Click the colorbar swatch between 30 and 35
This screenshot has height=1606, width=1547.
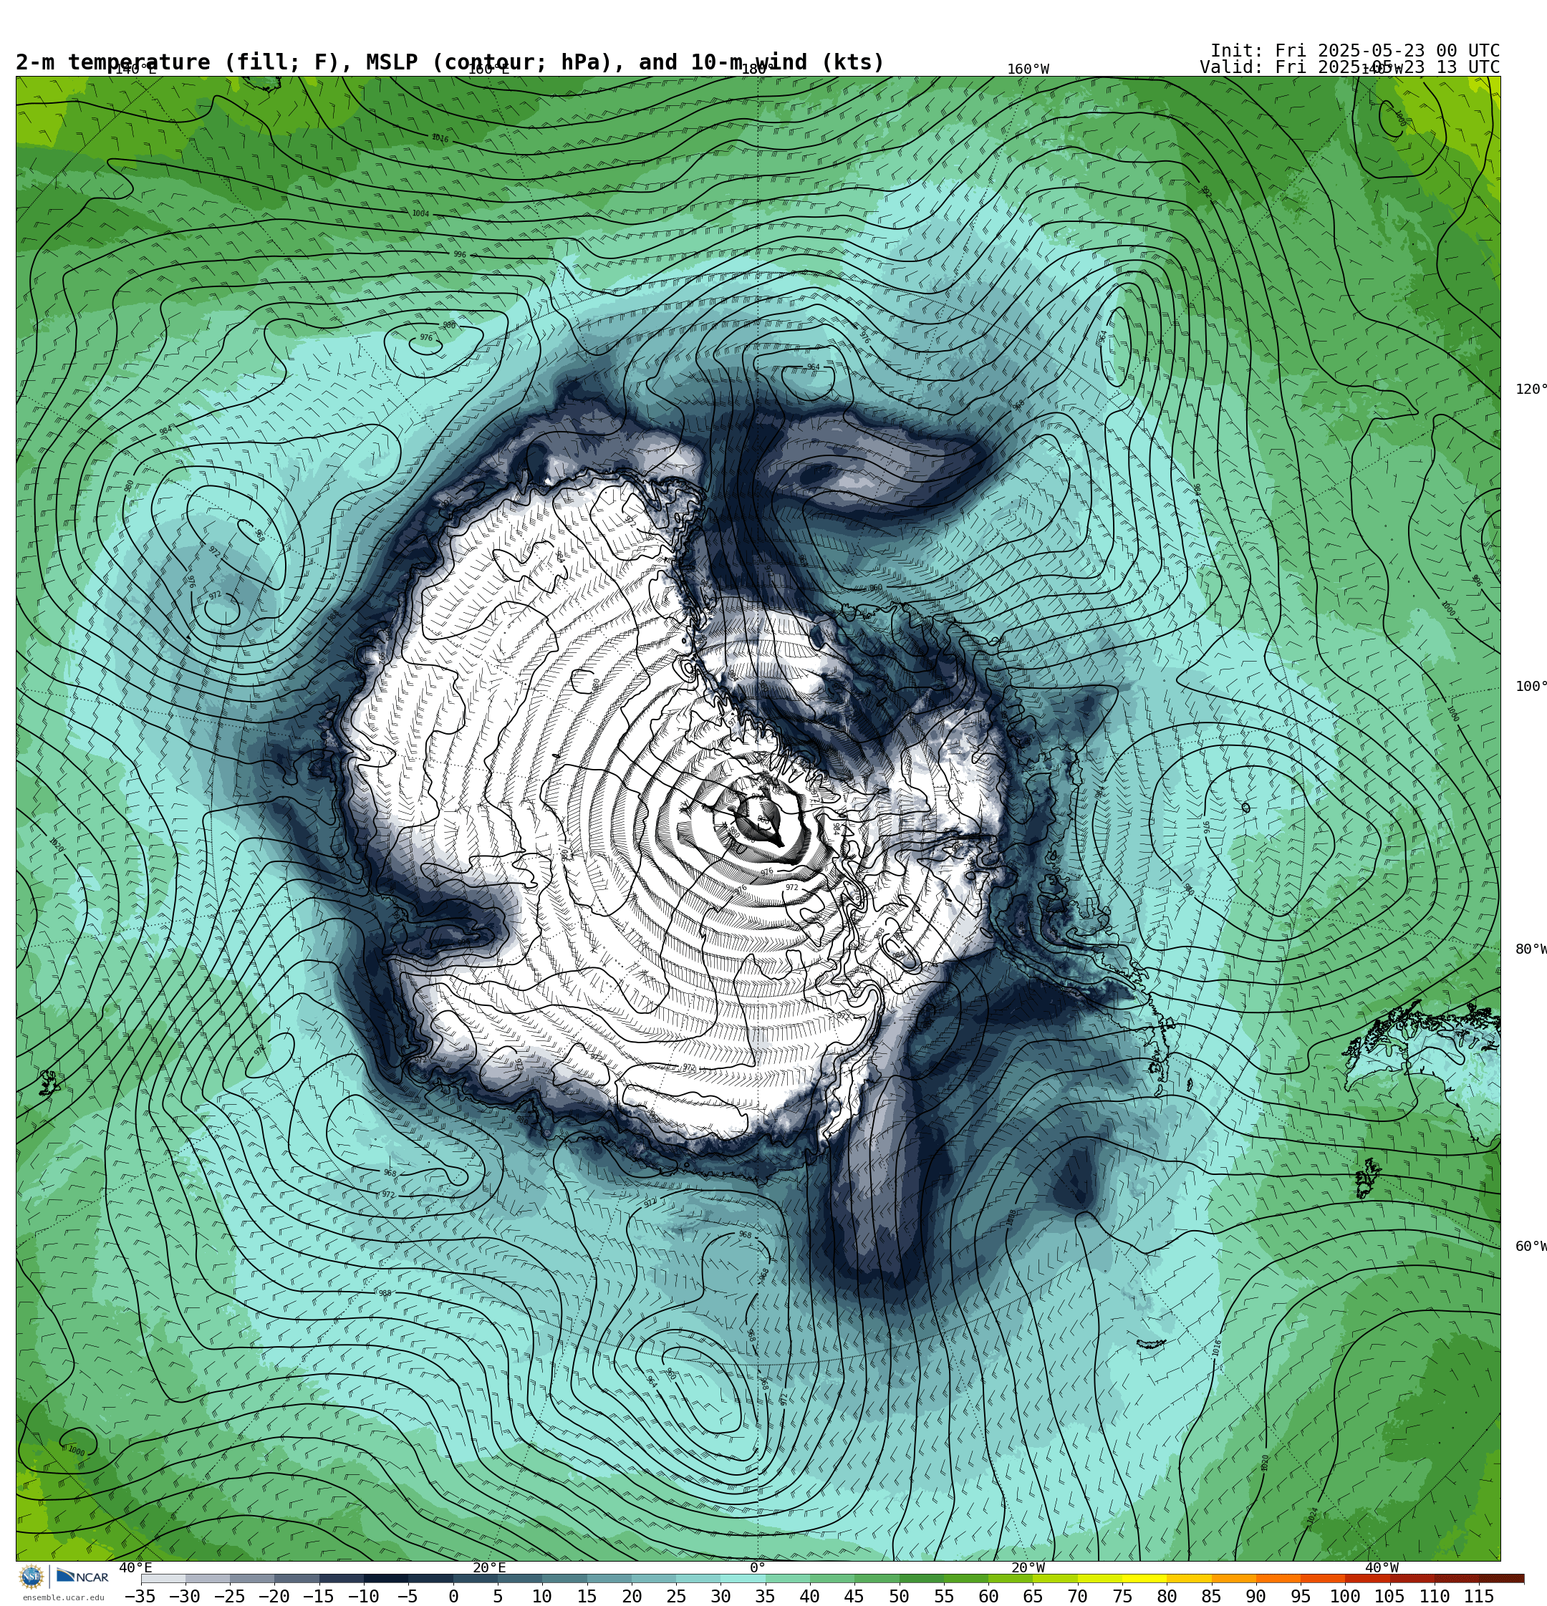[x=743, y=1578]
